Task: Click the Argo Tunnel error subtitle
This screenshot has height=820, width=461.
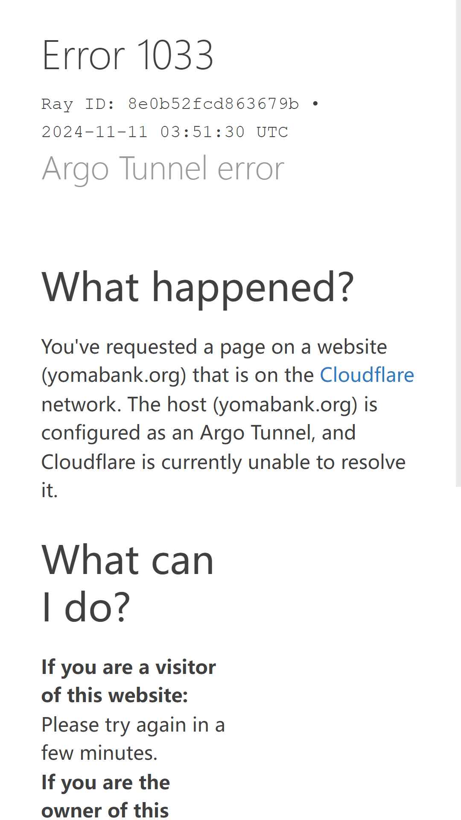Action: pos(163,169)
